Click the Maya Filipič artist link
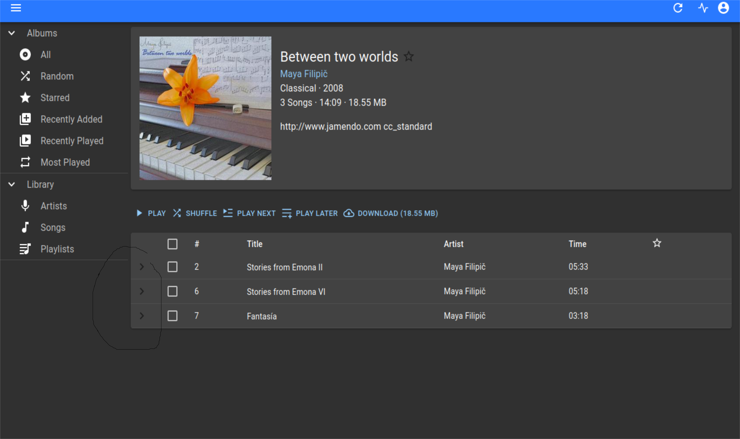740x439 pixels. [304, 74]
